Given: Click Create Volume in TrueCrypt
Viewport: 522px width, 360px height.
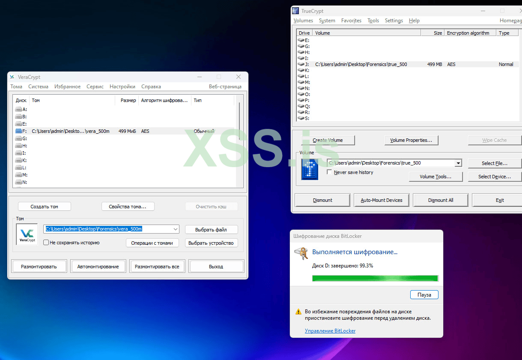Looking at the screenshot, I should [x=328, y=140].
